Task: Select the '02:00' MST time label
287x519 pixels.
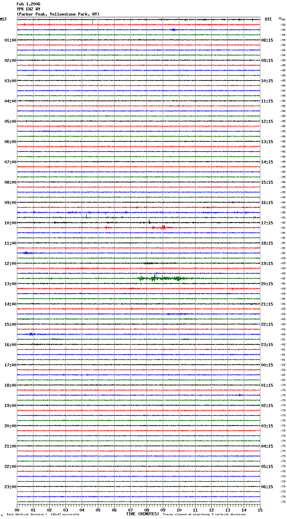Action: coord(10,61)
